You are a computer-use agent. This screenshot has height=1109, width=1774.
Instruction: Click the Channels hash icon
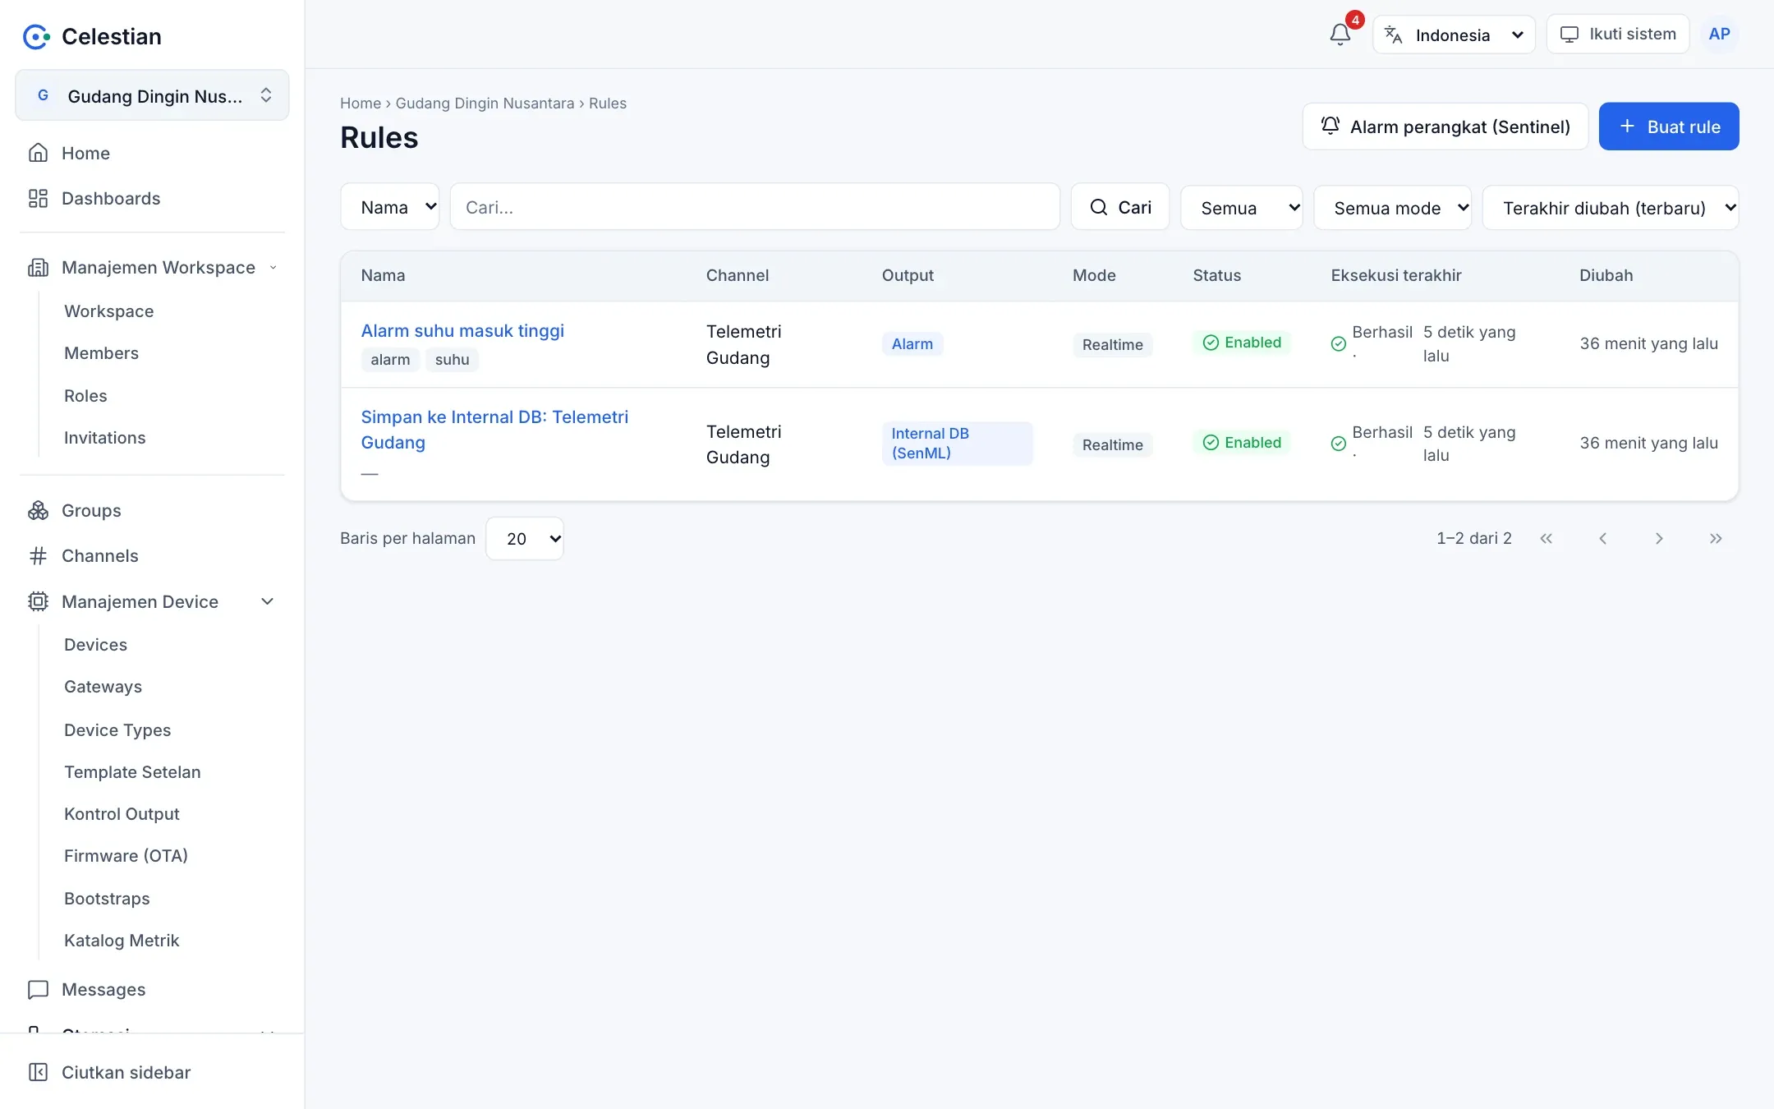(38, 556)
